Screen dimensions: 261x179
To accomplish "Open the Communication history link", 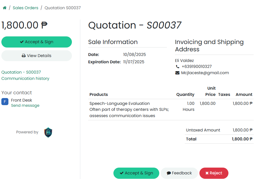I will pos(25,78).
